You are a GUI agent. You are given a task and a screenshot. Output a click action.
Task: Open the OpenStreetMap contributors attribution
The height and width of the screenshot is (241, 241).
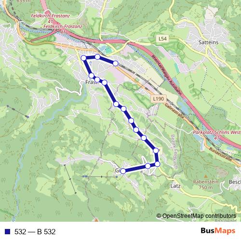pyautogui.click(x=196, y=216)
